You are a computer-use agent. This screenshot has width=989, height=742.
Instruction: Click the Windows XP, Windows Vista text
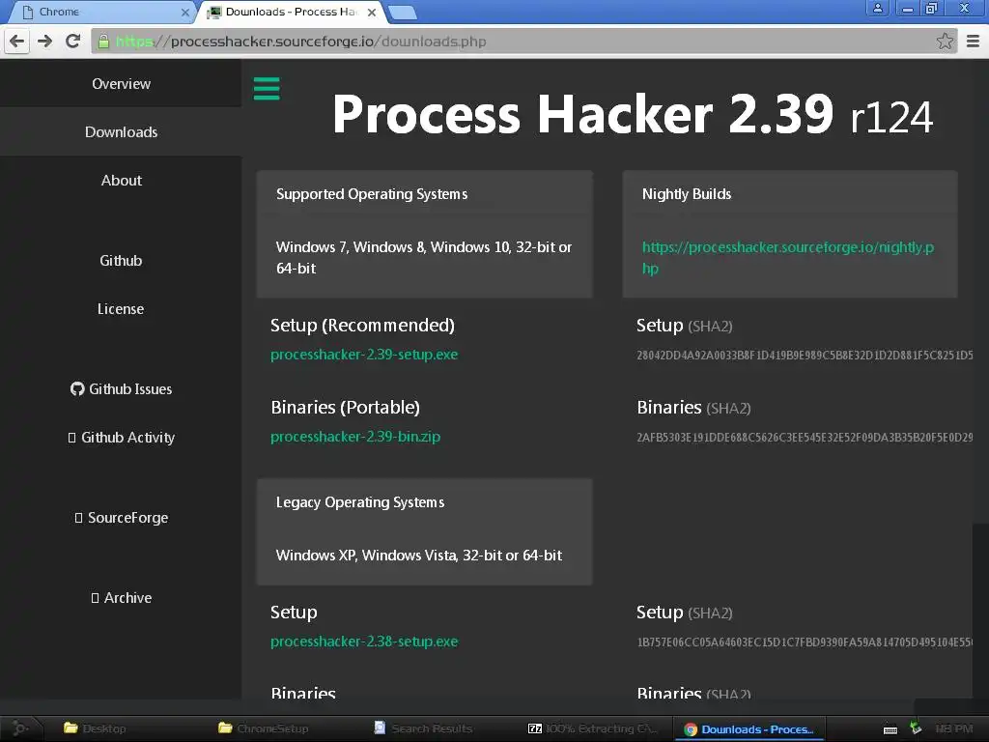[419, 556]
